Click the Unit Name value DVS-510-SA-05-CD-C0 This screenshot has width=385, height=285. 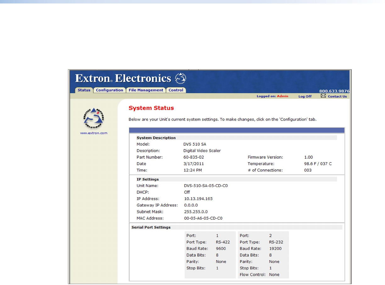[x=206, y=186]
